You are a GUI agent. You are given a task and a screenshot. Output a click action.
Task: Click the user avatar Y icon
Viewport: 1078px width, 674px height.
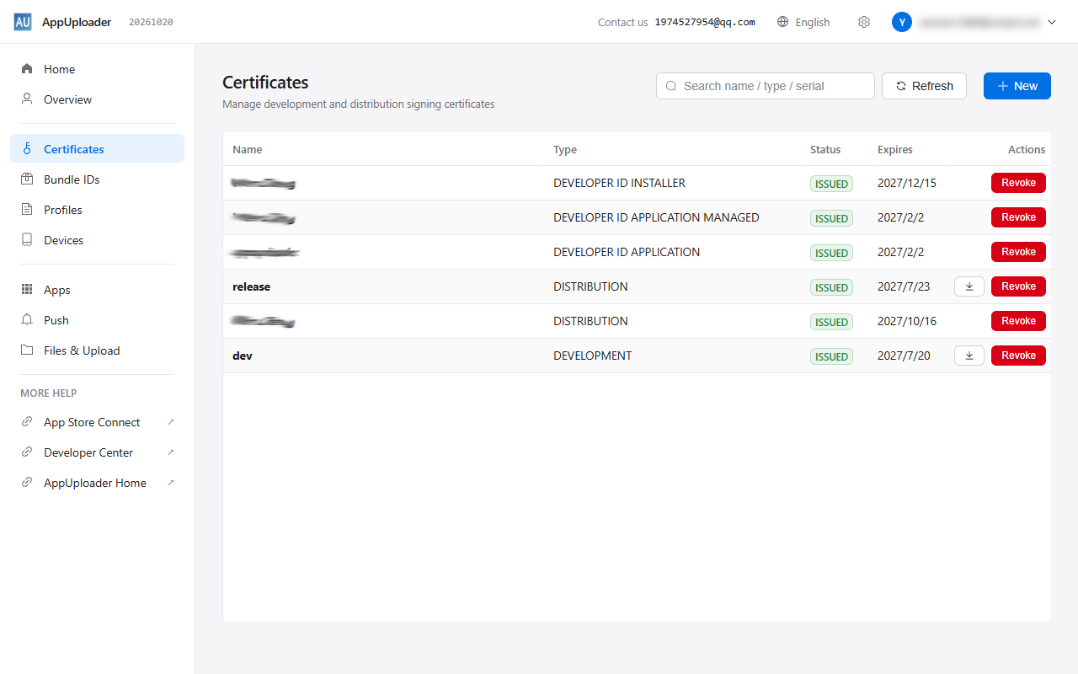coord(902,22)
